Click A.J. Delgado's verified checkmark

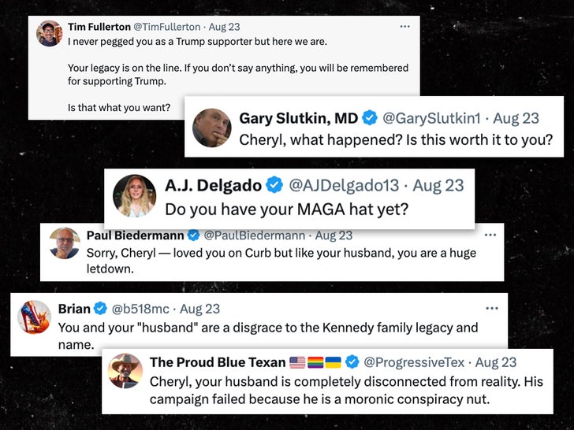pyautogui.click(x=274, y=186)
